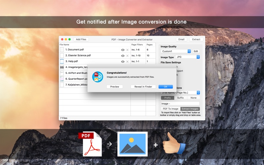
Task: Click Preview in the Congratulations dialog
Action: click(x=115, y=87)
